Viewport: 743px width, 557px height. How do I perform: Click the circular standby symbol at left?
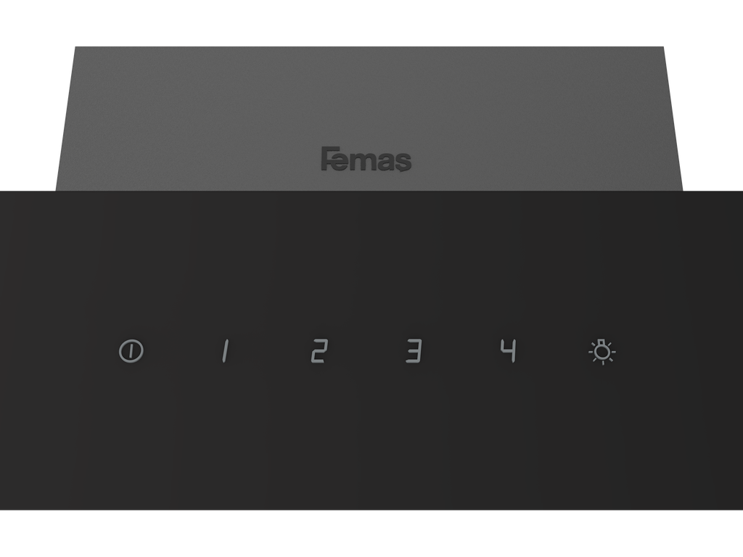131,351
